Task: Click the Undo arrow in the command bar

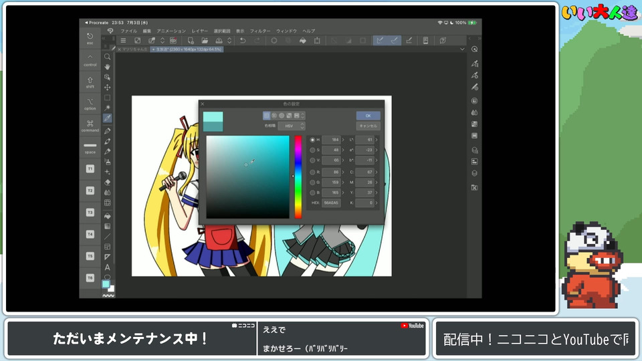Action: [242, 41]
